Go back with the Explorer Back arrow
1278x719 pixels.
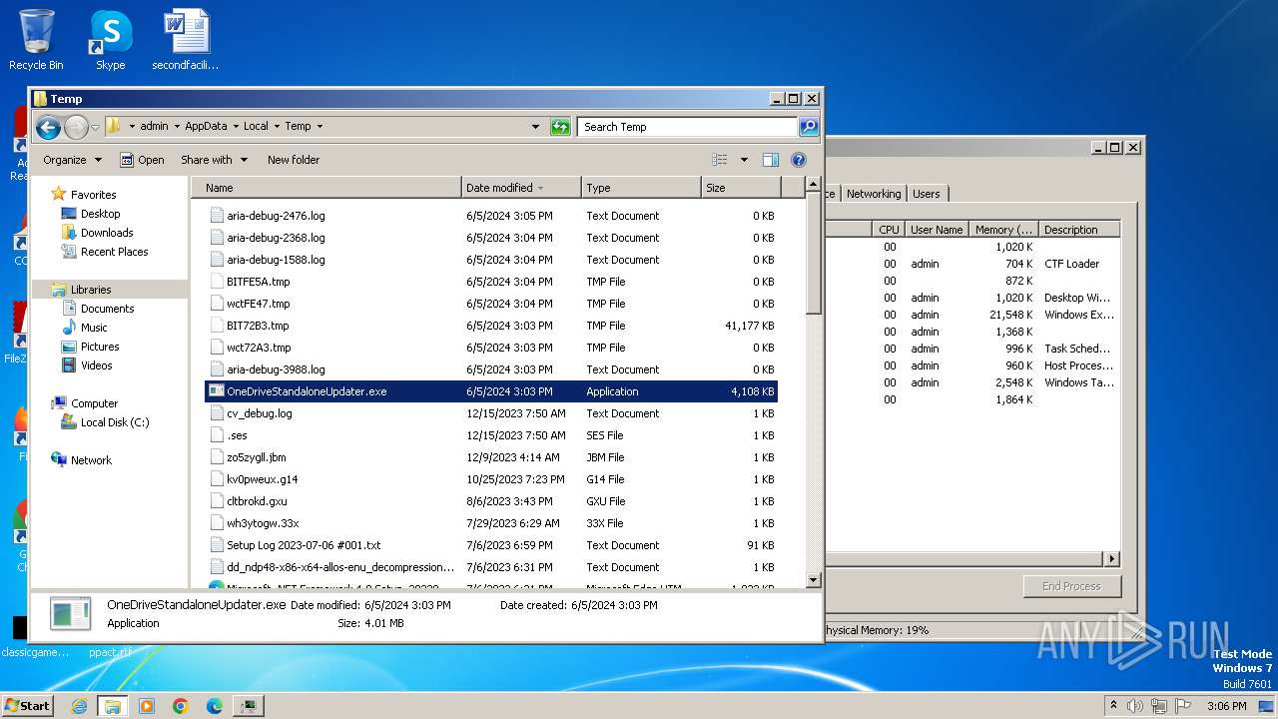48,127
